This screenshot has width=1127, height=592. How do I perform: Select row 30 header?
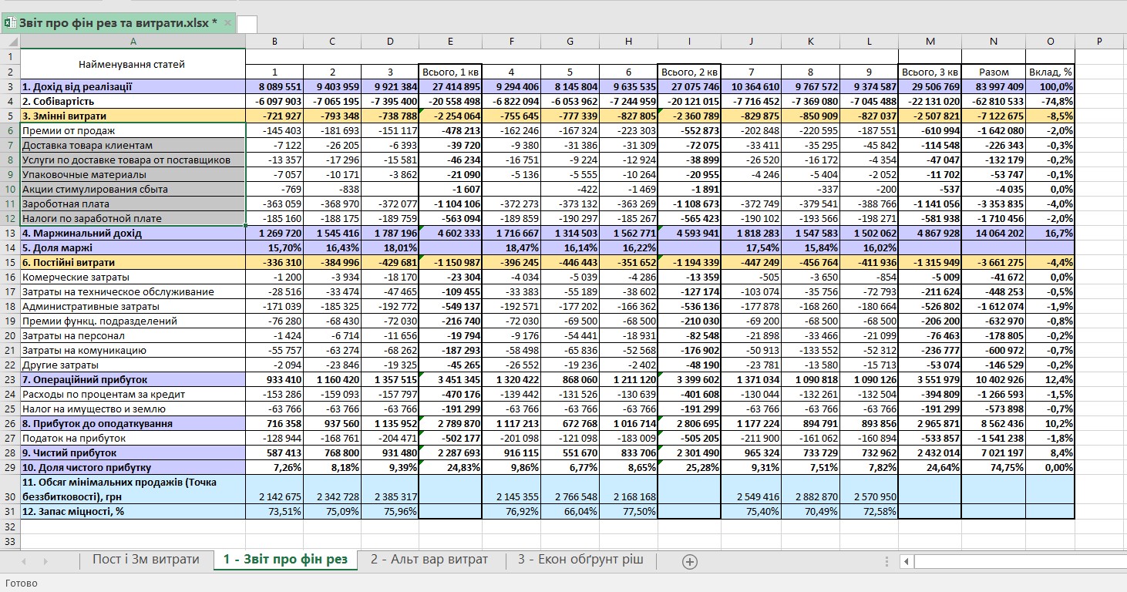[x=10, y=489]
